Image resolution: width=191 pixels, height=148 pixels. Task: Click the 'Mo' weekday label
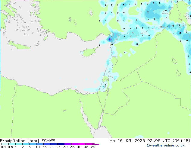112,141
